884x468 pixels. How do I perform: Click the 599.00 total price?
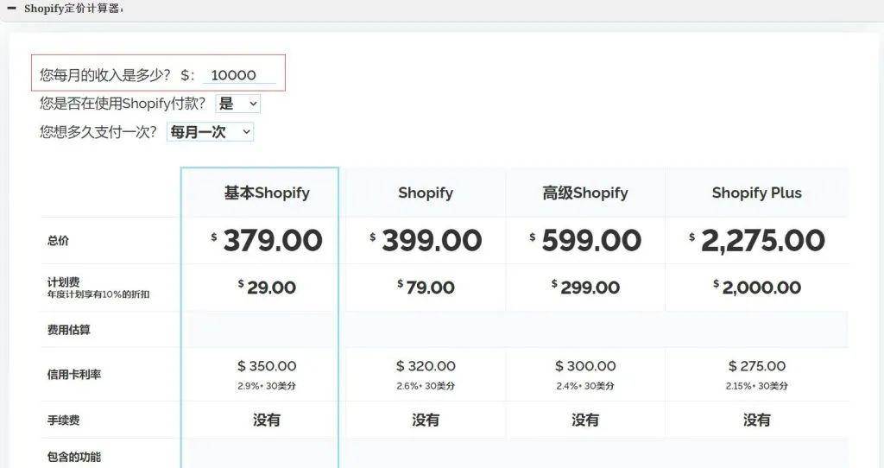590,241
